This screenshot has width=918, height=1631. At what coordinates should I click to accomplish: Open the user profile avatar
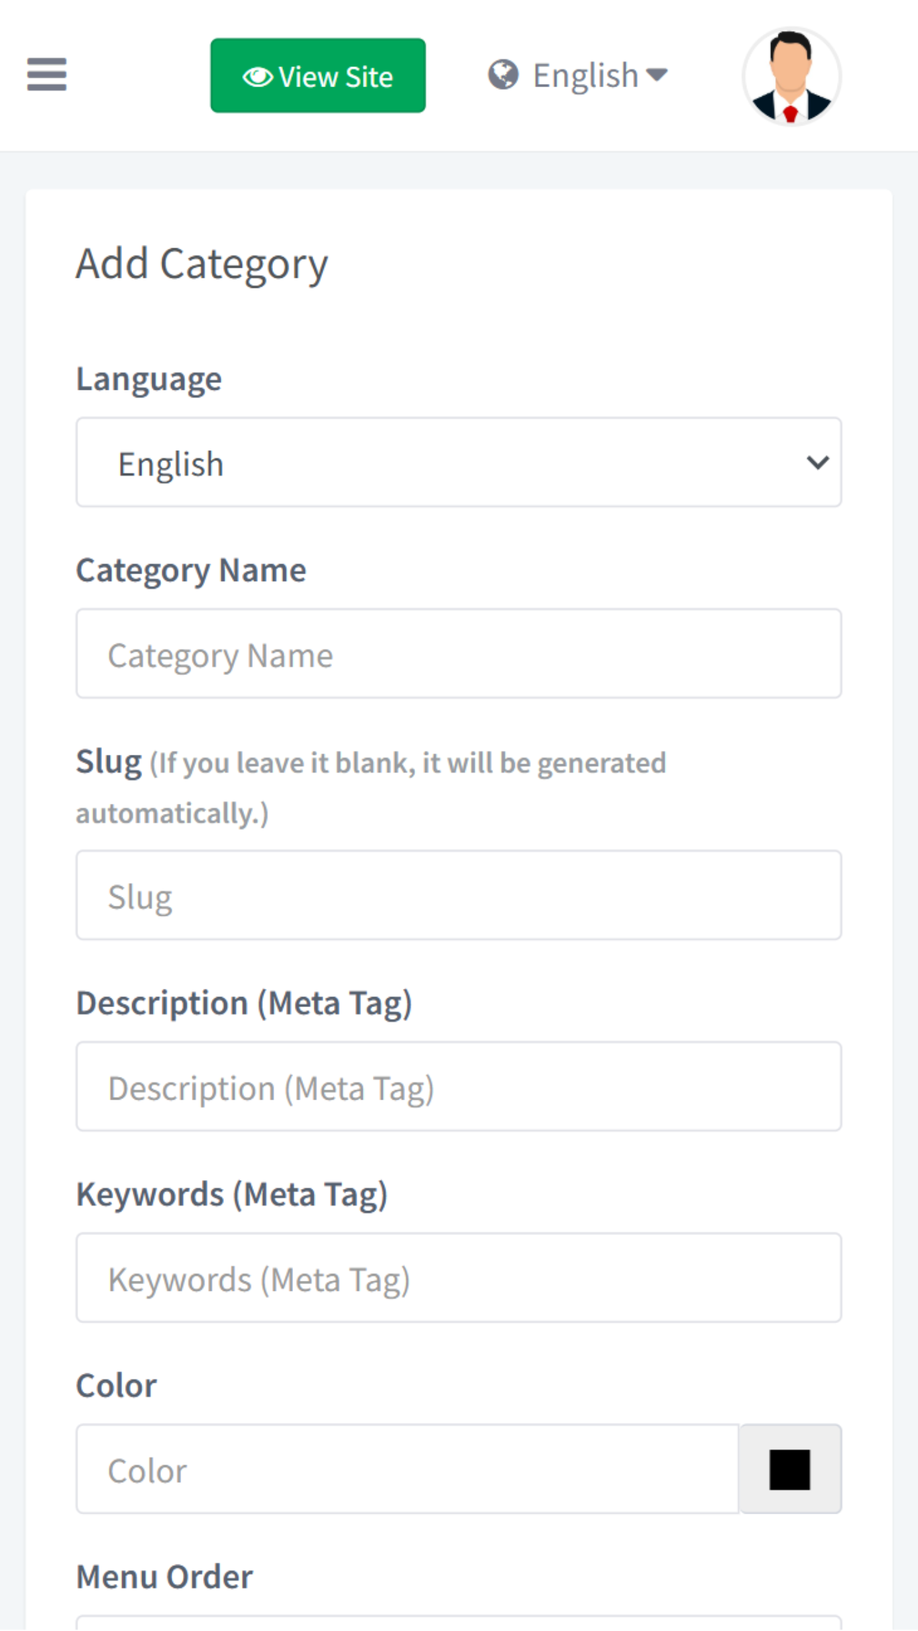[x=791, y=76]
